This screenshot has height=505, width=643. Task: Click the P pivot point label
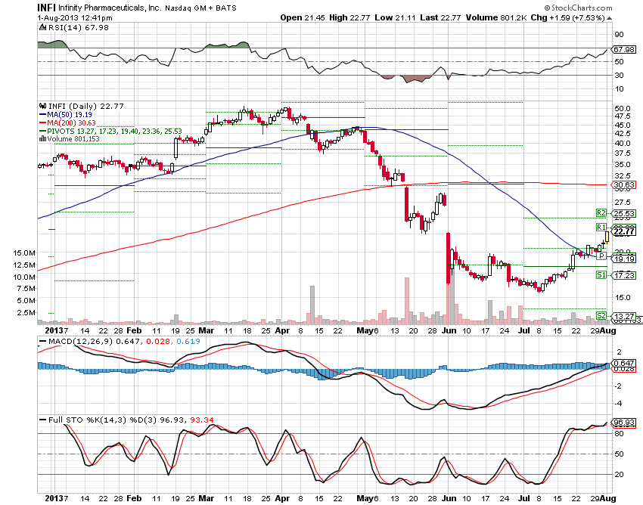(601, 256)
